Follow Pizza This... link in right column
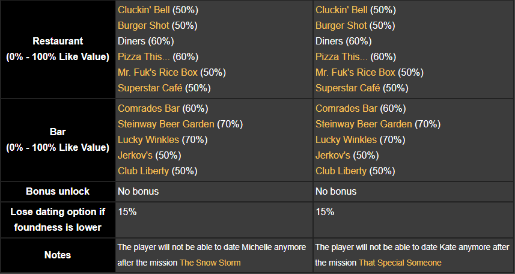The width and height of the screenshot is (515, 274). click(x=342, y=57)
